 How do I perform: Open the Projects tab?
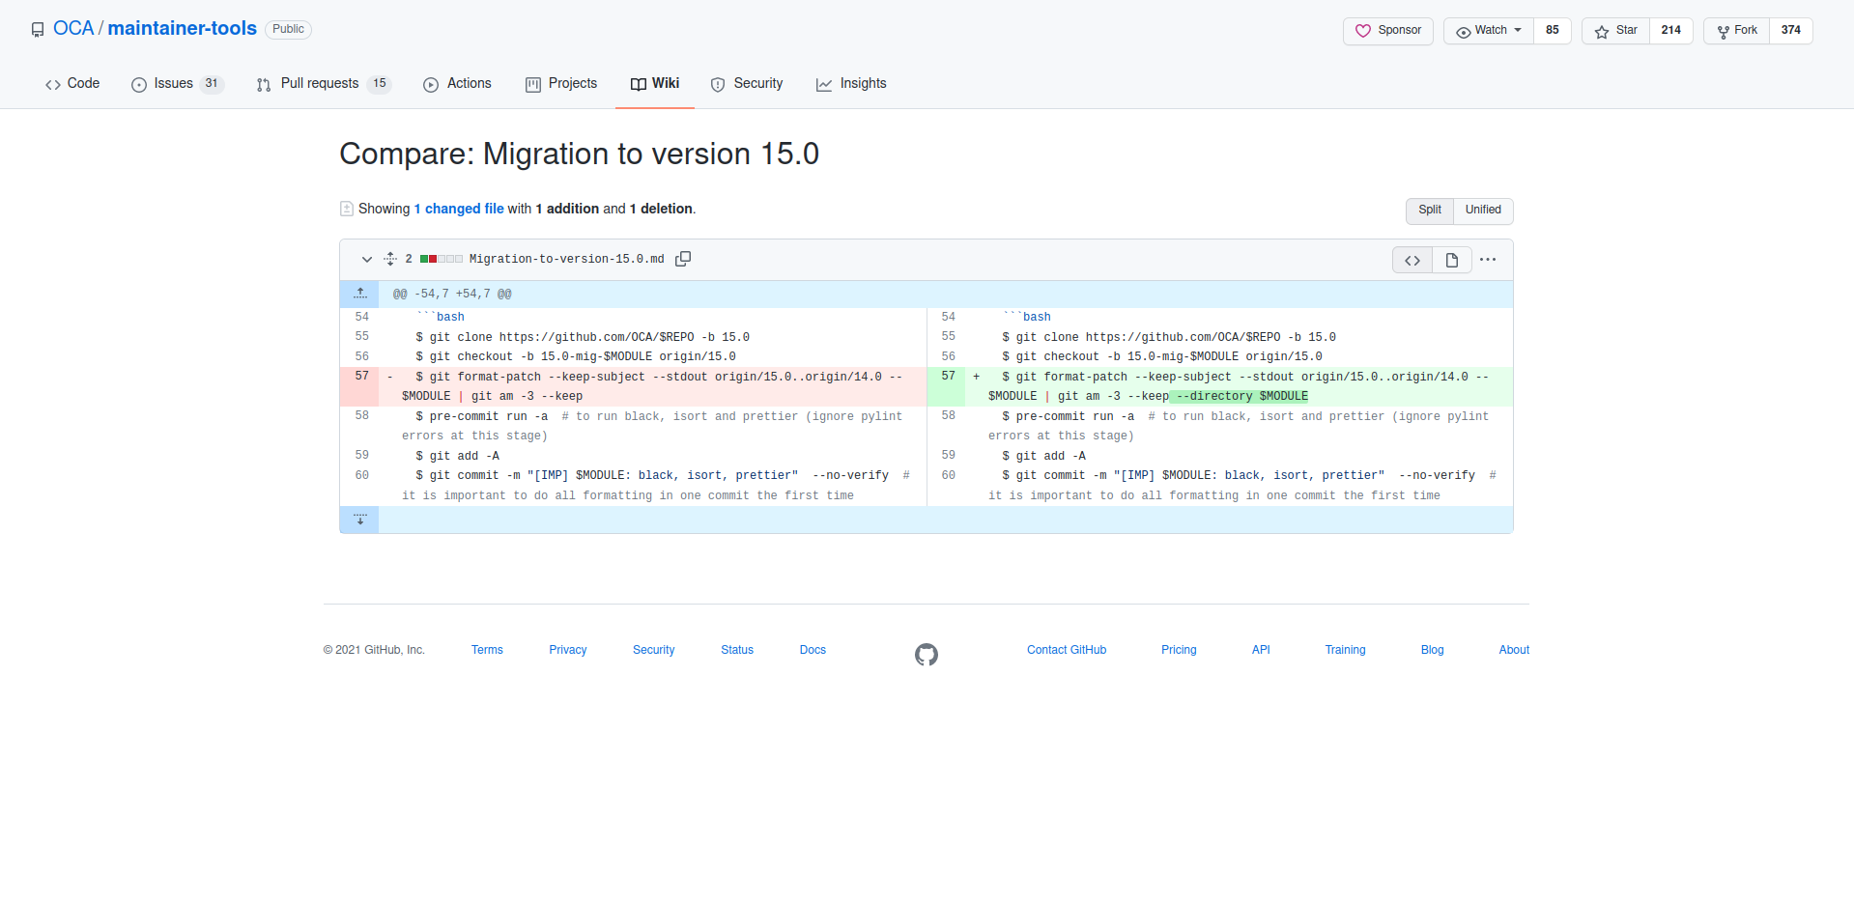coord(561,84)
